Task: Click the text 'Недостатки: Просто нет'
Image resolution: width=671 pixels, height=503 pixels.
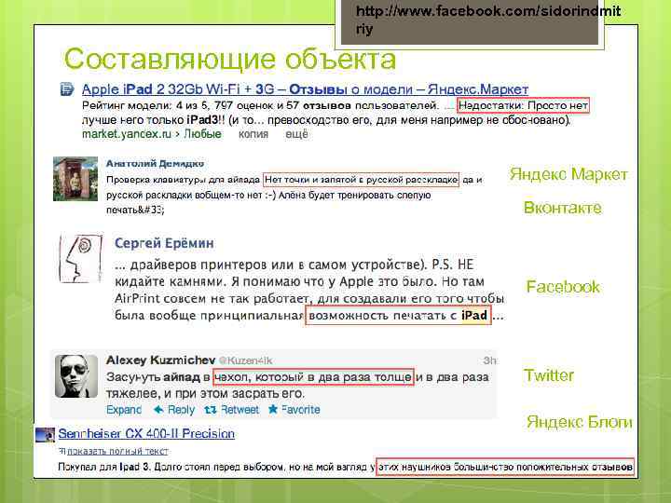Action: tap(523, 105)
